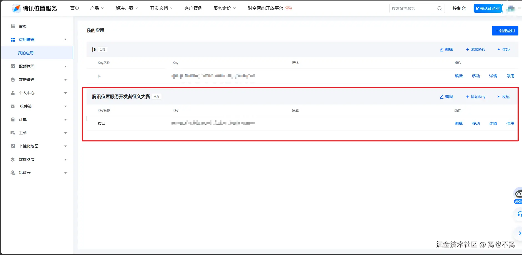Expand 收件箱 sidebar section
The height and width of the screenshot is (255, 522).
65,106
